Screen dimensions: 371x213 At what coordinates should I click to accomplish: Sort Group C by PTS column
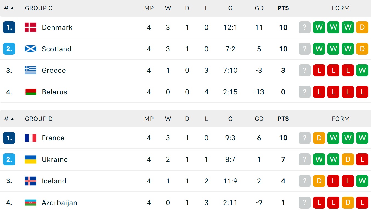point(283,8)
